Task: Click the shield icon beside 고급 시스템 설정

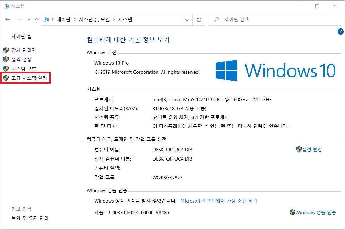Action: tap(6, 78)
